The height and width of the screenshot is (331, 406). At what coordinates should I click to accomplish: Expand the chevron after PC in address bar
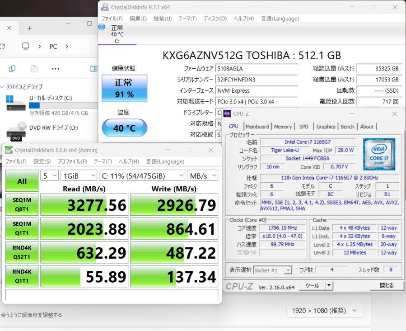tap(67, 47)
